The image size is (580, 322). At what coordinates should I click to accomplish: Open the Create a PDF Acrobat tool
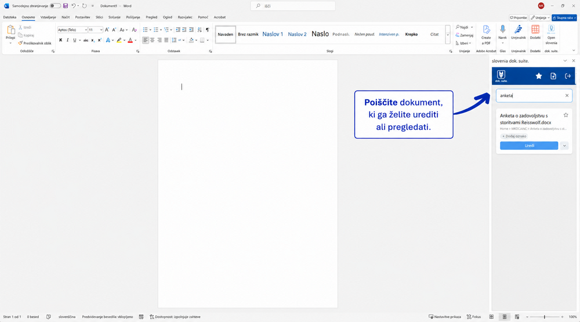pos(486,35)
